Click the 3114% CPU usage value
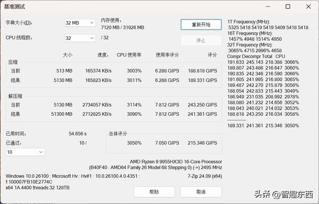 click(134, 105)
